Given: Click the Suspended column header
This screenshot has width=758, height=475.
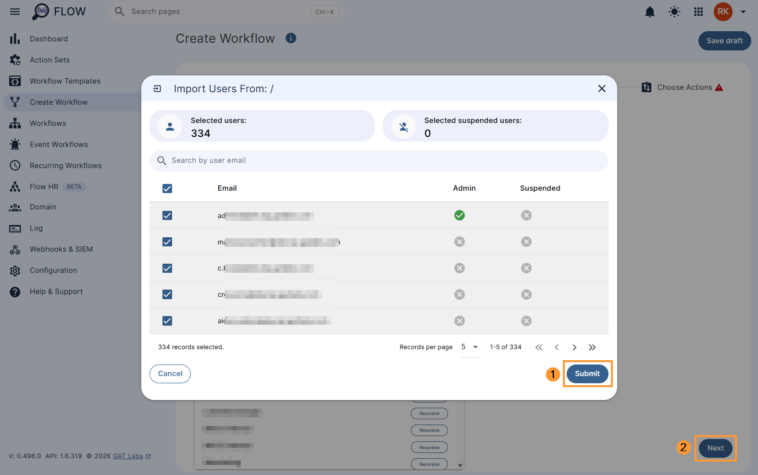Looking at the screenshot, I should (x=540, y=188).
